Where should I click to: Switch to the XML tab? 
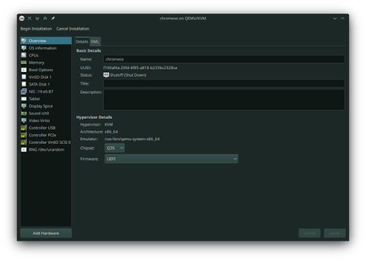coord(95,41)
